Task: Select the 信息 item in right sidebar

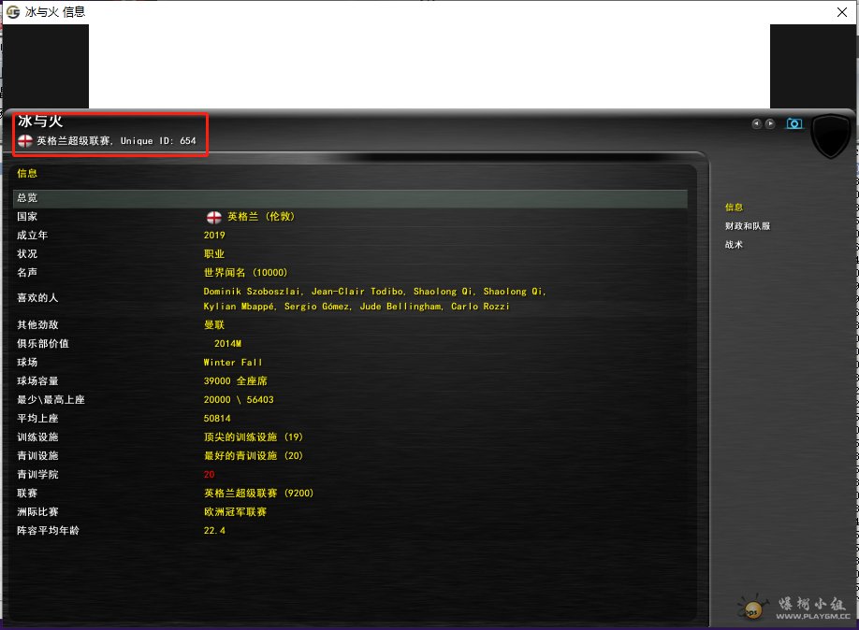Action: (734, 208)
